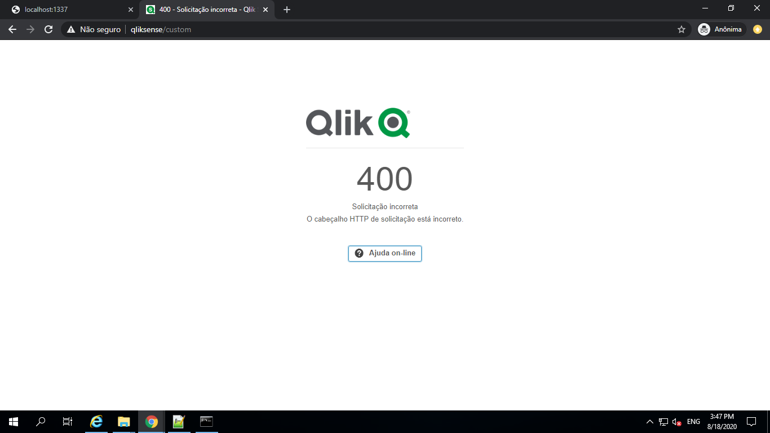Click the Solicitação incorreta text
Image resolution: width=770 pixels, height=433 pixels.
(x=385, y=207)
